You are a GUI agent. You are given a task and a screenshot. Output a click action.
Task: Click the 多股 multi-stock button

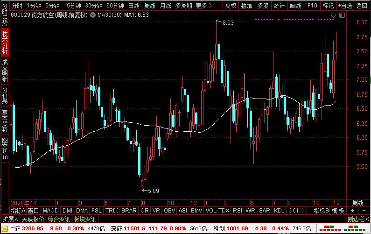tap(263, 6)
